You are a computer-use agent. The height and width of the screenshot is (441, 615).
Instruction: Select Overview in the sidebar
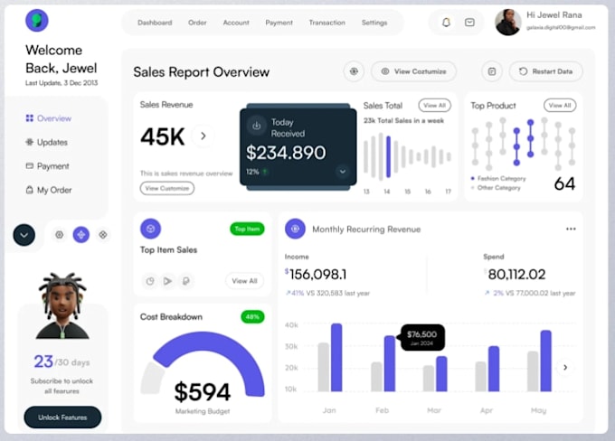point(49,118)
